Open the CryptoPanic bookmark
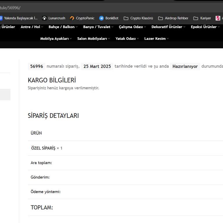 click(82, 18)
